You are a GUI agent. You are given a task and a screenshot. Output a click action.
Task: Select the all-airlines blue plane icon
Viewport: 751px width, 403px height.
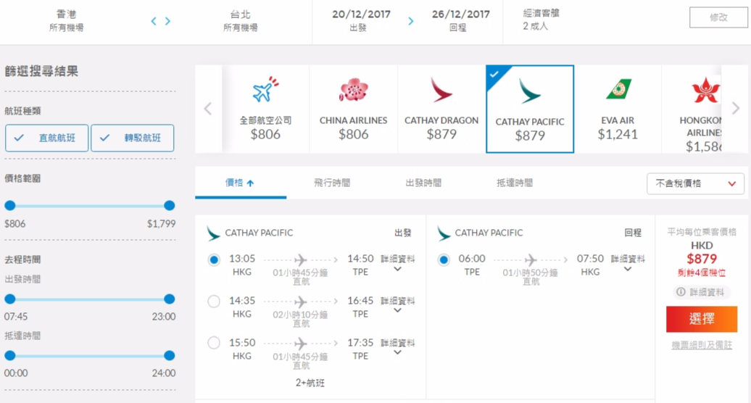265,89
